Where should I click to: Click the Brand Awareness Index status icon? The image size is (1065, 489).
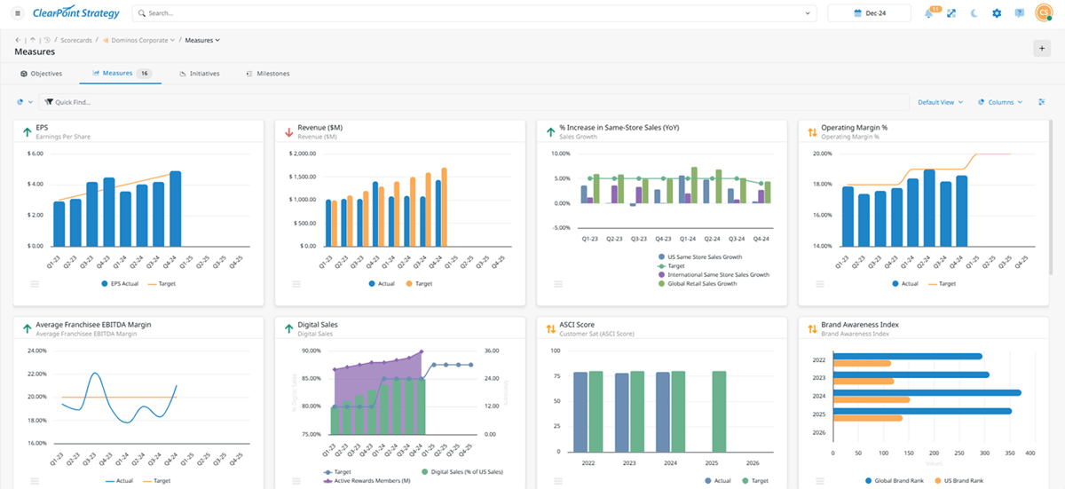point(812,328)
